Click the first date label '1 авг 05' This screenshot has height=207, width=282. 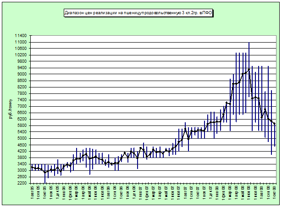pos(32,194)
